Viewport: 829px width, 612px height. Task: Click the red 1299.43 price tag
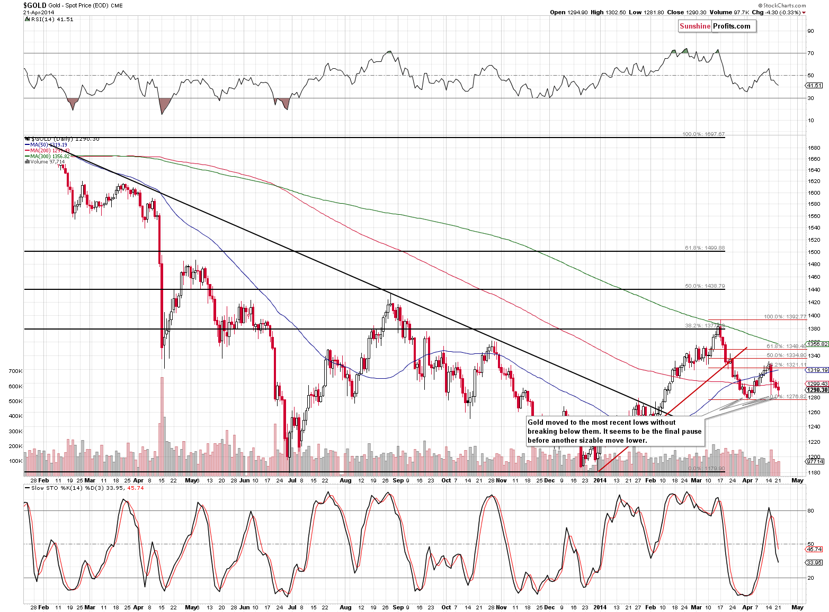pos(817,384)
